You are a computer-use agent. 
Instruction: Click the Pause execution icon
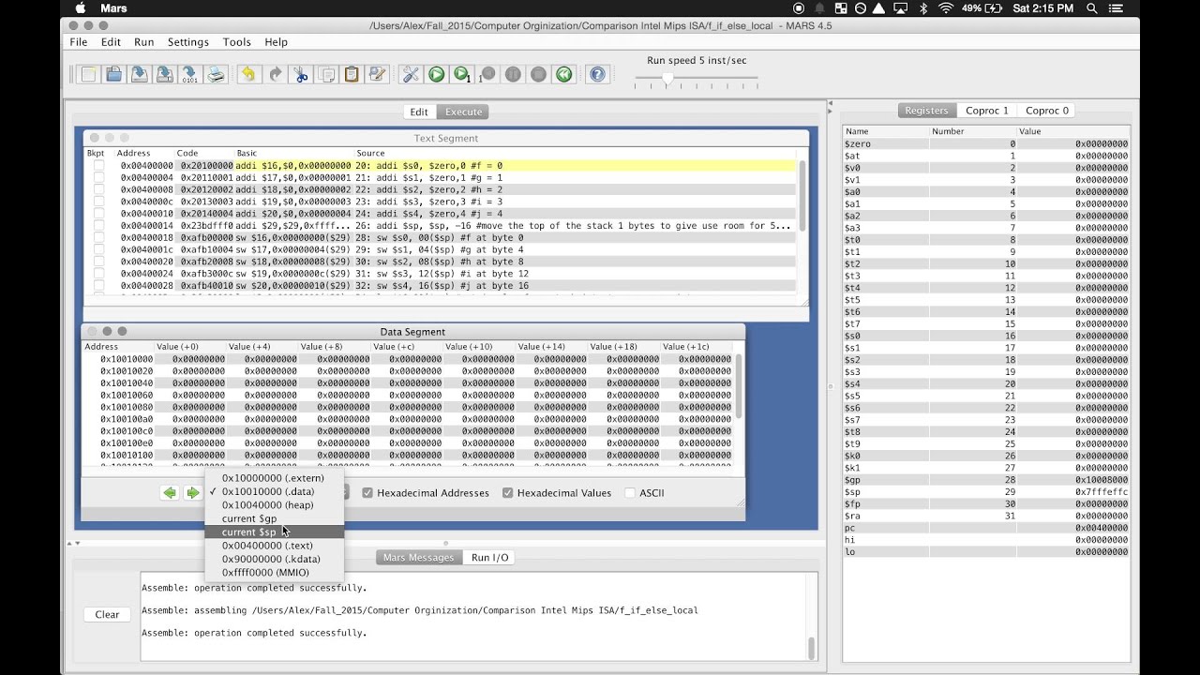(513, 75)
